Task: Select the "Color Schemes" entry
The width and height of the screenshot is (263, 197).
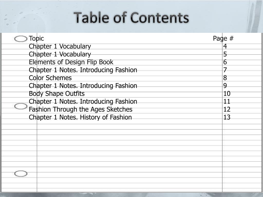Action: point(50,78)
